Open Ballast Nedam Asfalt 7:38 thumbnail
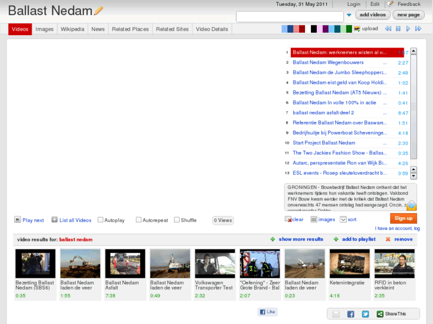Viewport: 433px width, 324px height. (125, 263)
